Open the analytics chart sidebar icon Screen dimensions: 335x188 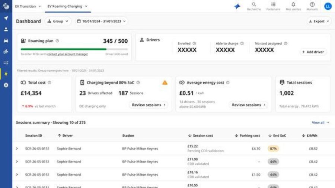(x=6, y=52)
